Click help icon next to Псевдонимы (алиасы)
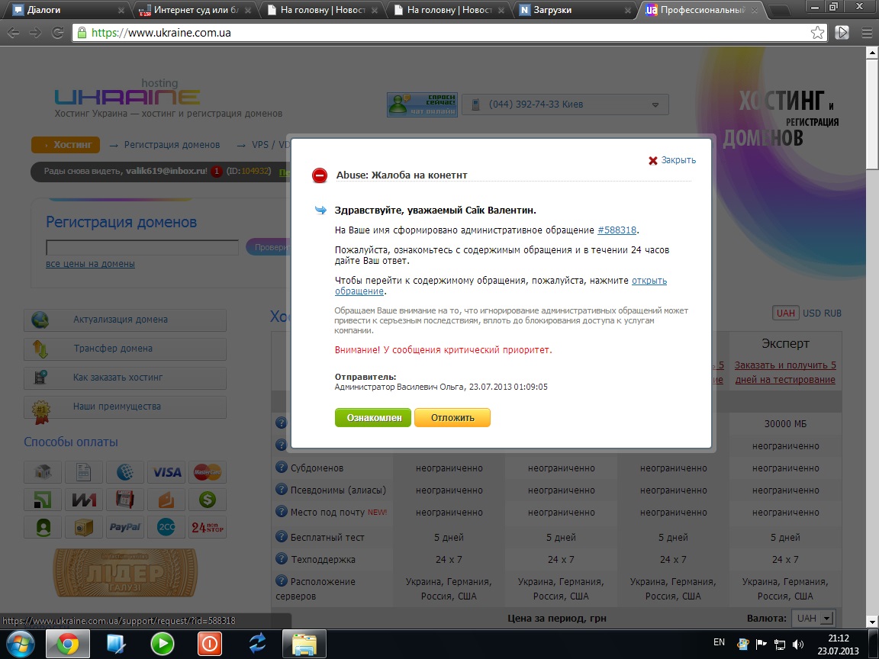Viewport: 879px width, 659px height. (282, 489)
